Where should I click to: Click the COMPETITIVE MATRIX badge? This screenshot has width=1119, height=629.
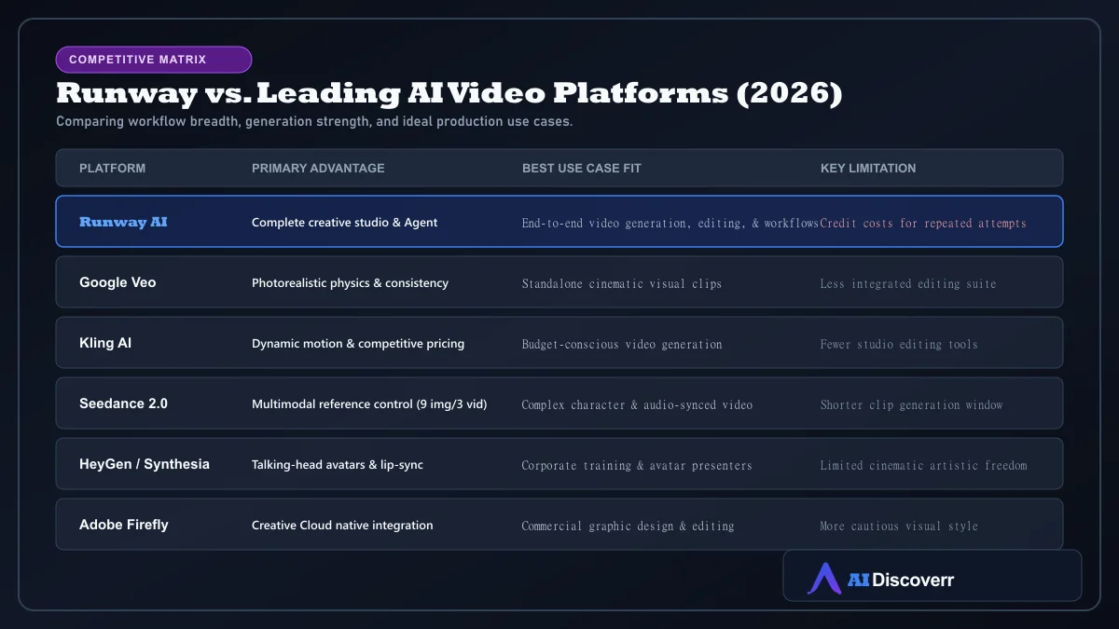click(154, 60)
